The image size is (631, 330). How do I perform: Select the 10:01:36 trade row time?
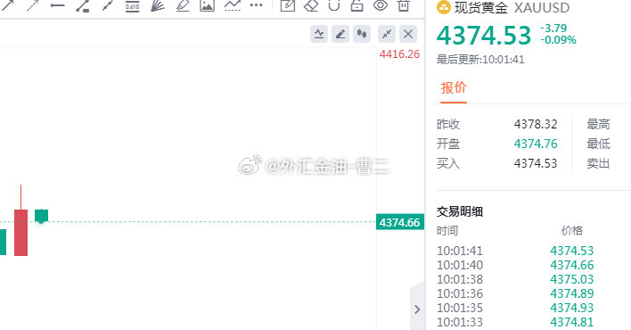(460, 293)
